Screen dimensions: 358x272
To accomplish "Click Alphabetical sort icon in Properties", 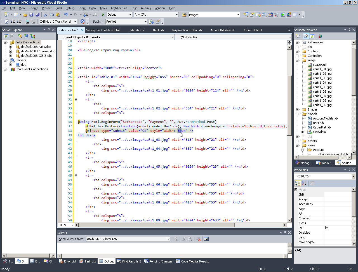I will click(x=304, y=183).
